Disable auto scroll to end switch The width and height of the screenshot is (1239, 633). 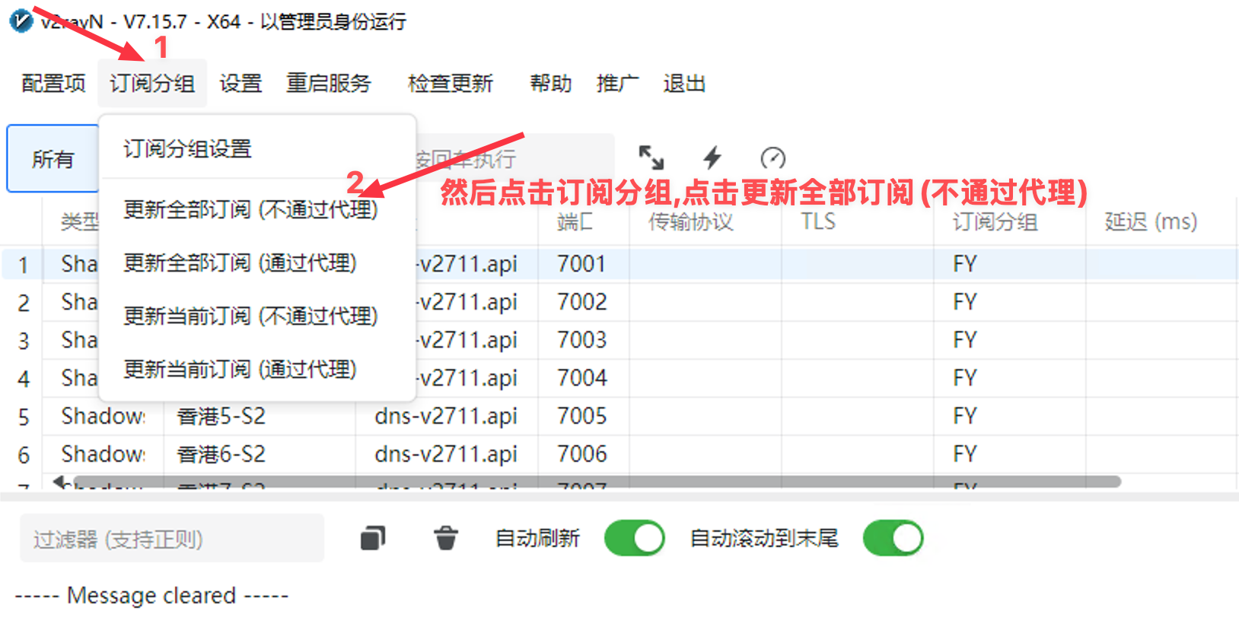pyautogui.click(x=893, y=539)
